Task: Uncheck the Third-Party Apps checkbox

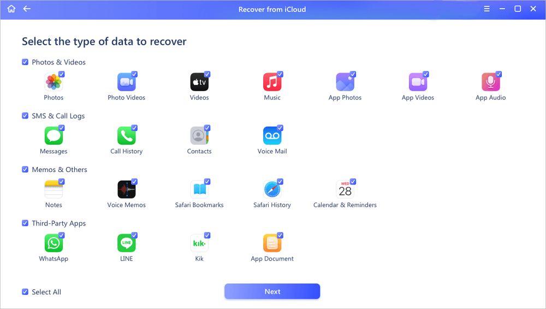Action: pyautogui.click(x=25, y=223)
